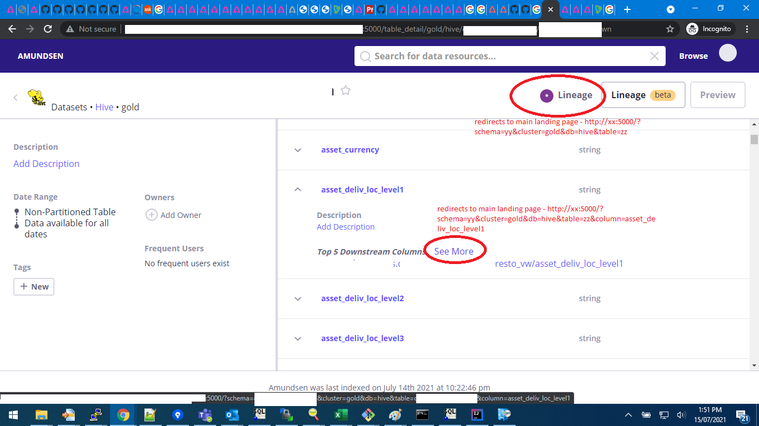This screenshot has height=426, width=759.
Task: Open the Amundsen search magnifying glass
Action: tap(364, 56)
